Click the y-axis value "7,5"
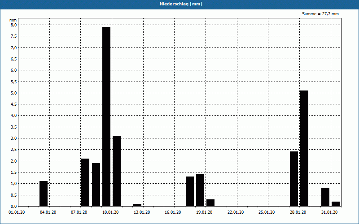This screenshot has height=224, width=359. 13,36
